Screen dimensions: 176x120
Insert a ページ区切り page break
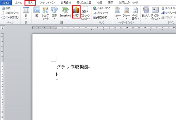pyautogui.click(x=10, y=17)
